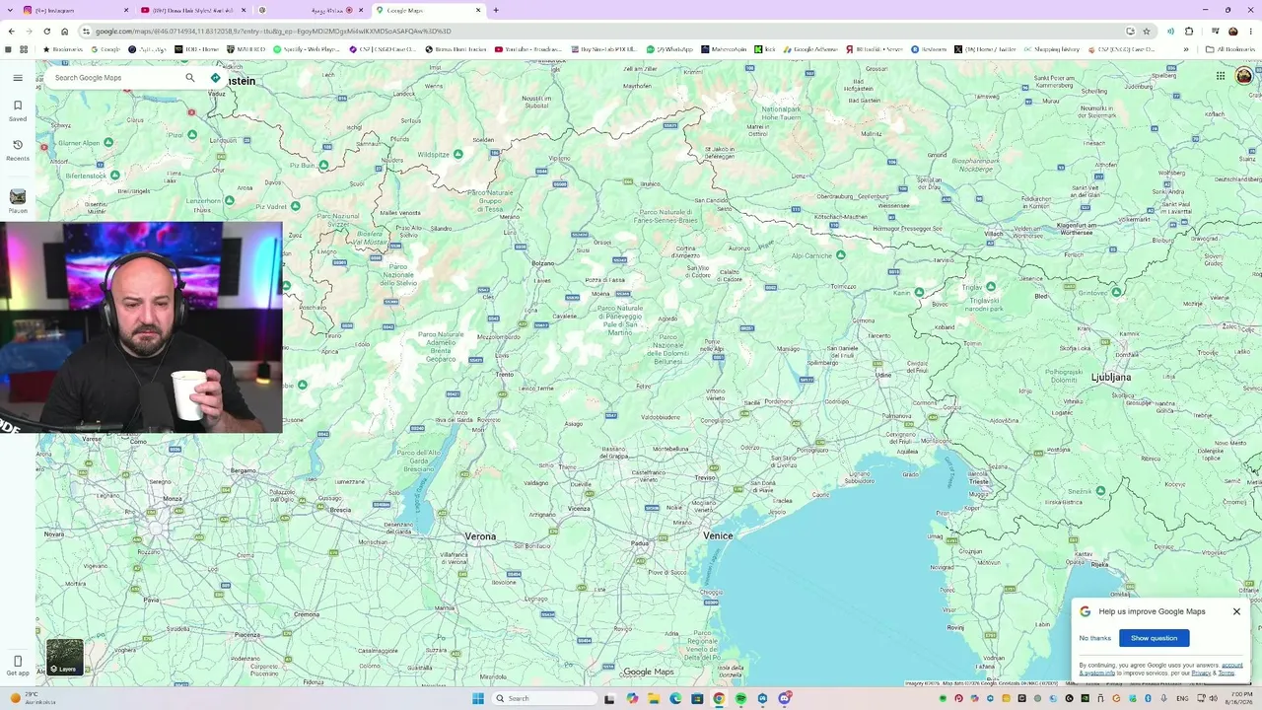1262x710 pixels.
Task: Open the All Bookmarks folder
Action: tap(1230, 49)
